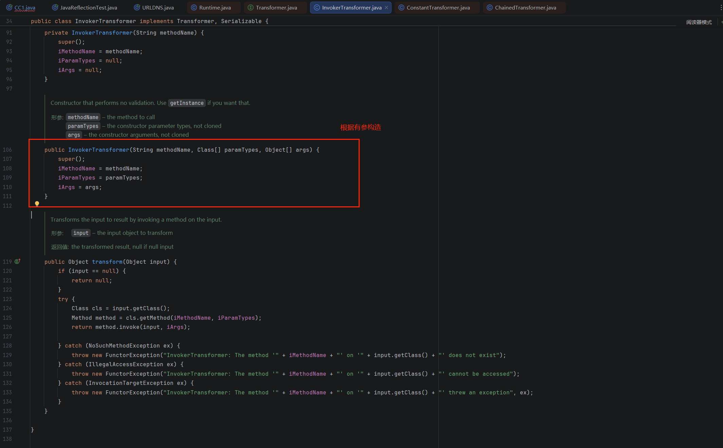Click 'getMethod' on line 125
This screenshot has height=448, width=723.
click(x=155, y=318)
